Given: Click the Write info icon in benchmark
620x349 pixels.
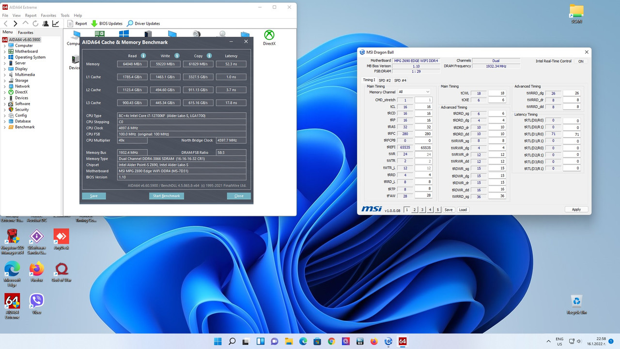Looking at the screenshot, I should click(x=177, y=56).
